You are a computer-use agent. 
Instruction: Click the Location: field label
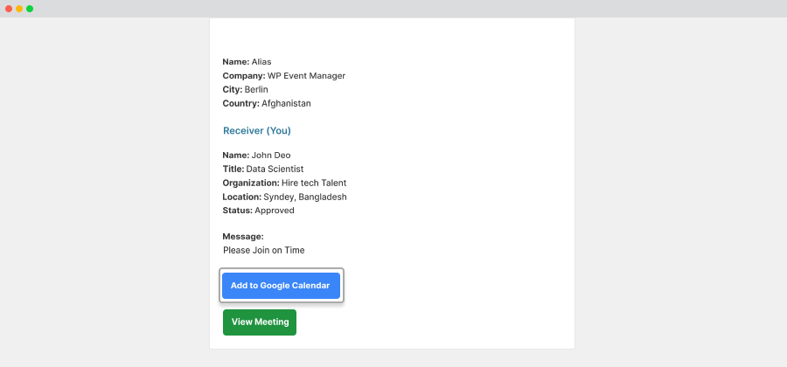242,197
